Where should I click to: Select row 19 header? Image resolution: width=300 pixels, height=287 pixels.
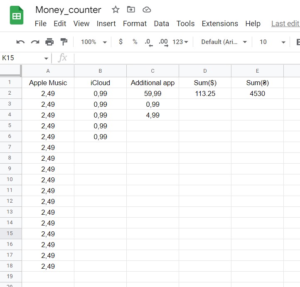pyautogui.click(x=11, y=277)
